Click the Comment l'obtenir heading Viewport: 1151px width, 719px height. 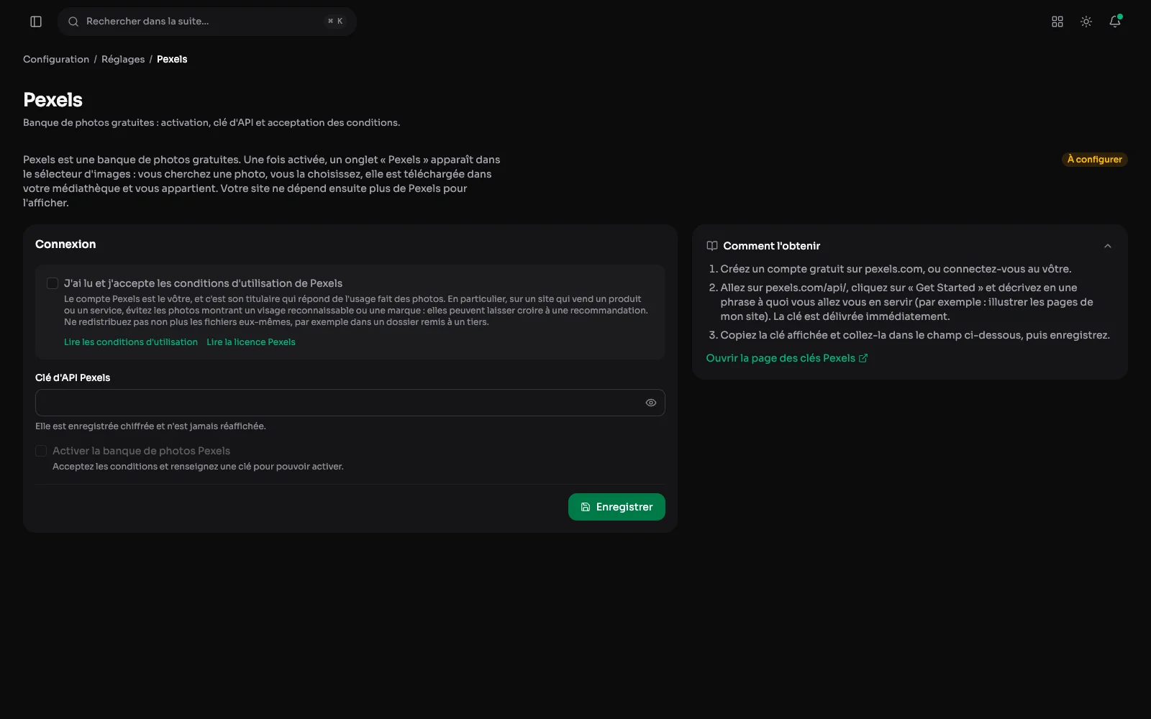(772, 246)
